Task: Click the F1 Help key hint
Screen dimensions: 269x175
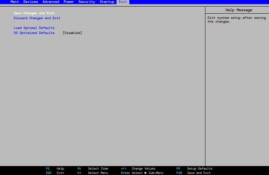Action: (x=55, y=169)
